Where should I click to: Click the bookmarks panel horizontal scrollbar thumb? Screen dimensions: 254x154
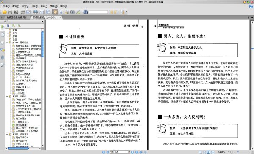[x=18, y=149]
